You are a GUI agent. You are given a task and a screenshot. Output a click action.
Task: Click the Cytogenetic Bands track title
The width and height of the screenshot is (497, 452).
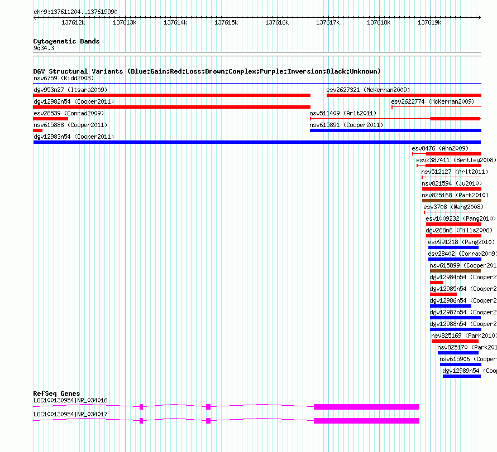(x=66, y=41)
